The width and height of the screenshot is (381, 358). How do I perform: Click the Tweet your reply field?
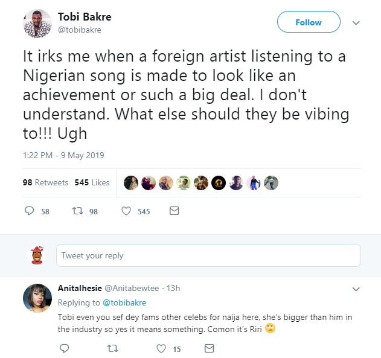point(208,255)
